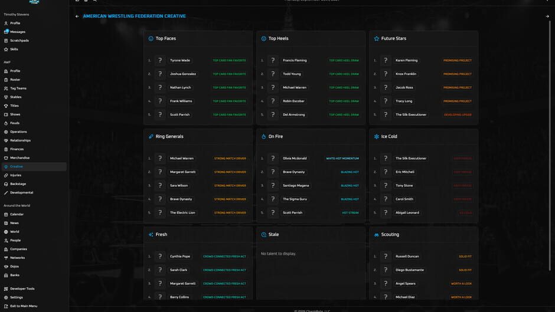Open Settings
555x312 pixels.
click(x=17, y=297)
